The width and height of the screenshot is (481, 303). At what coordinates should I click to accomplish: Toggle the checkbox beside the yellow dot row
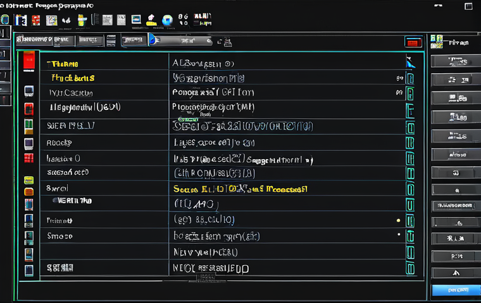(410, 221)
